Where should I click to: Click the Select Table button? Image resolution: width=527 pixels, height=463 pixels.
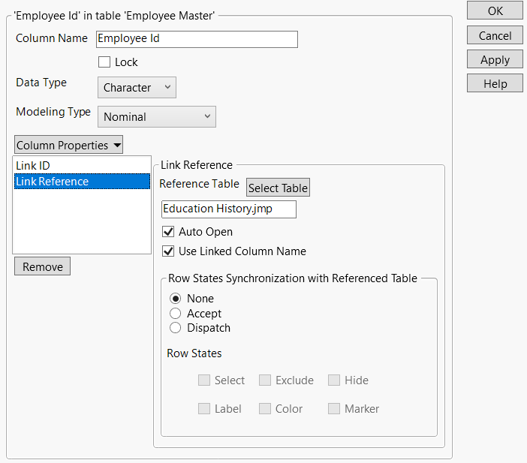pos(278,188)
